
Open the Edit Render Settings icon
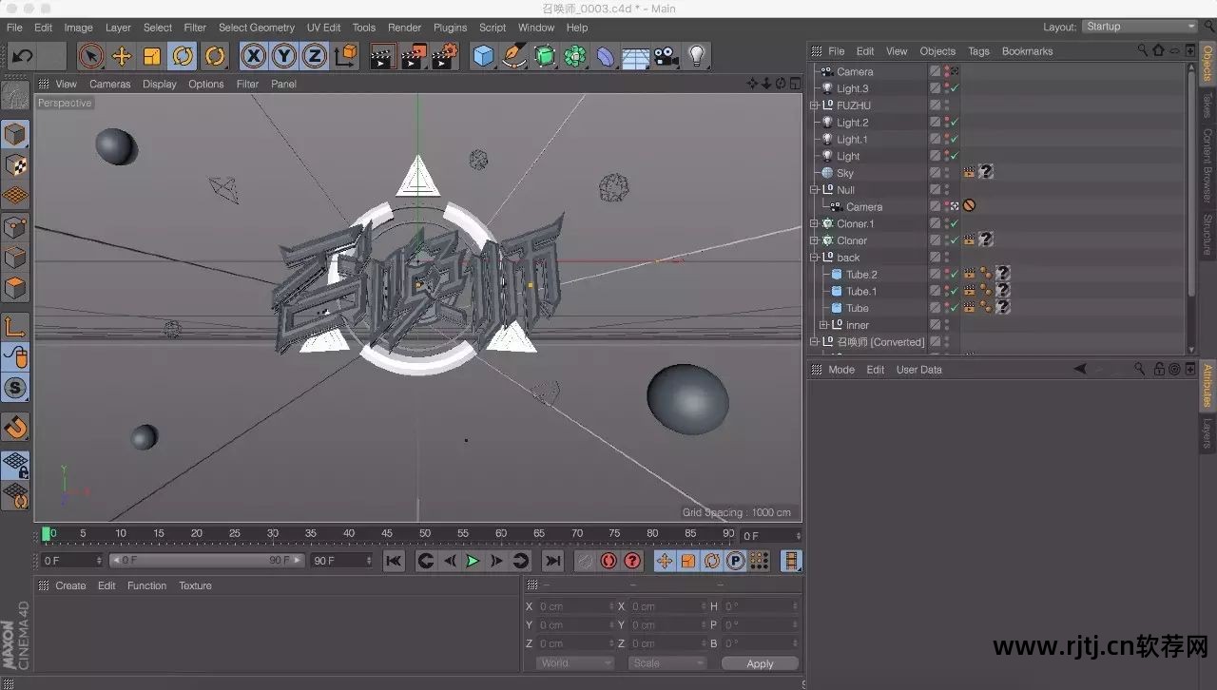(444, 56)
